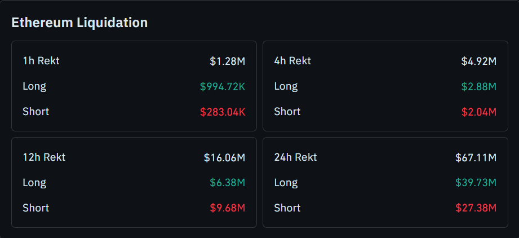Click the 1h Rekt total $1.28M
Image resolution: width=519 pixels, height=238 pixels.
227,61
